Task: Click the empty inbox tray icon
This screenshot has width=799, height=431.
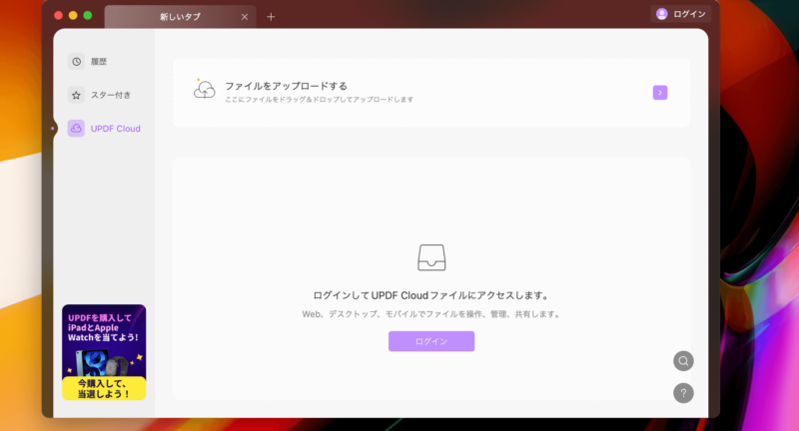Action: coord(431,257)
